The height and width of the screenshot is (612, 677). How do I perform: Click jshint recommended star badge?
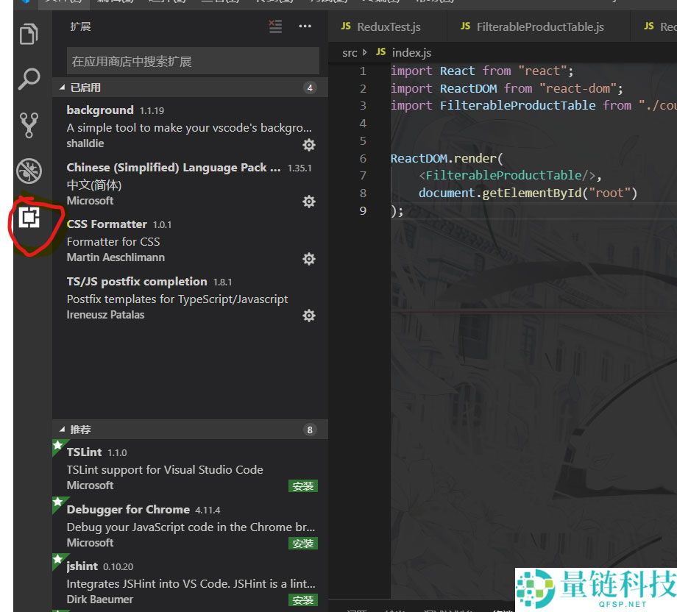[x=58, y=559]
